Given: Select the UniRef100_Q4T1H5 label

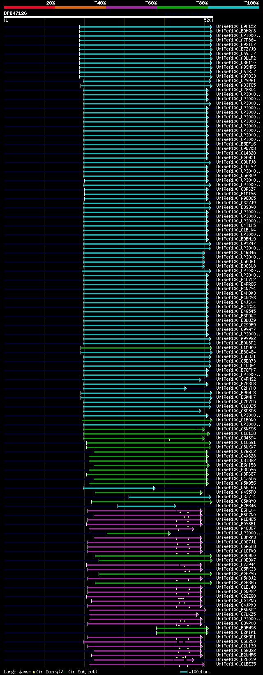Looking at the screenshot, I should point(236,225).
